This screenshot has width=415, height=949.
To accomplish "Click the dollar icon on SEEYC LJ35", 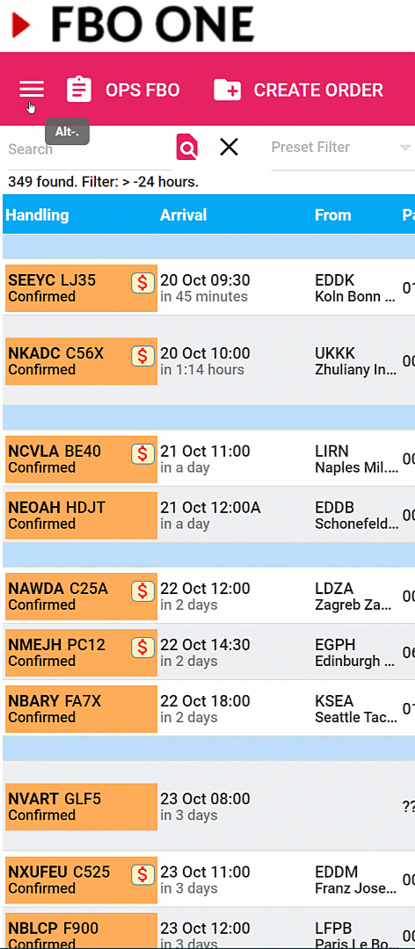I will point(143,283).
